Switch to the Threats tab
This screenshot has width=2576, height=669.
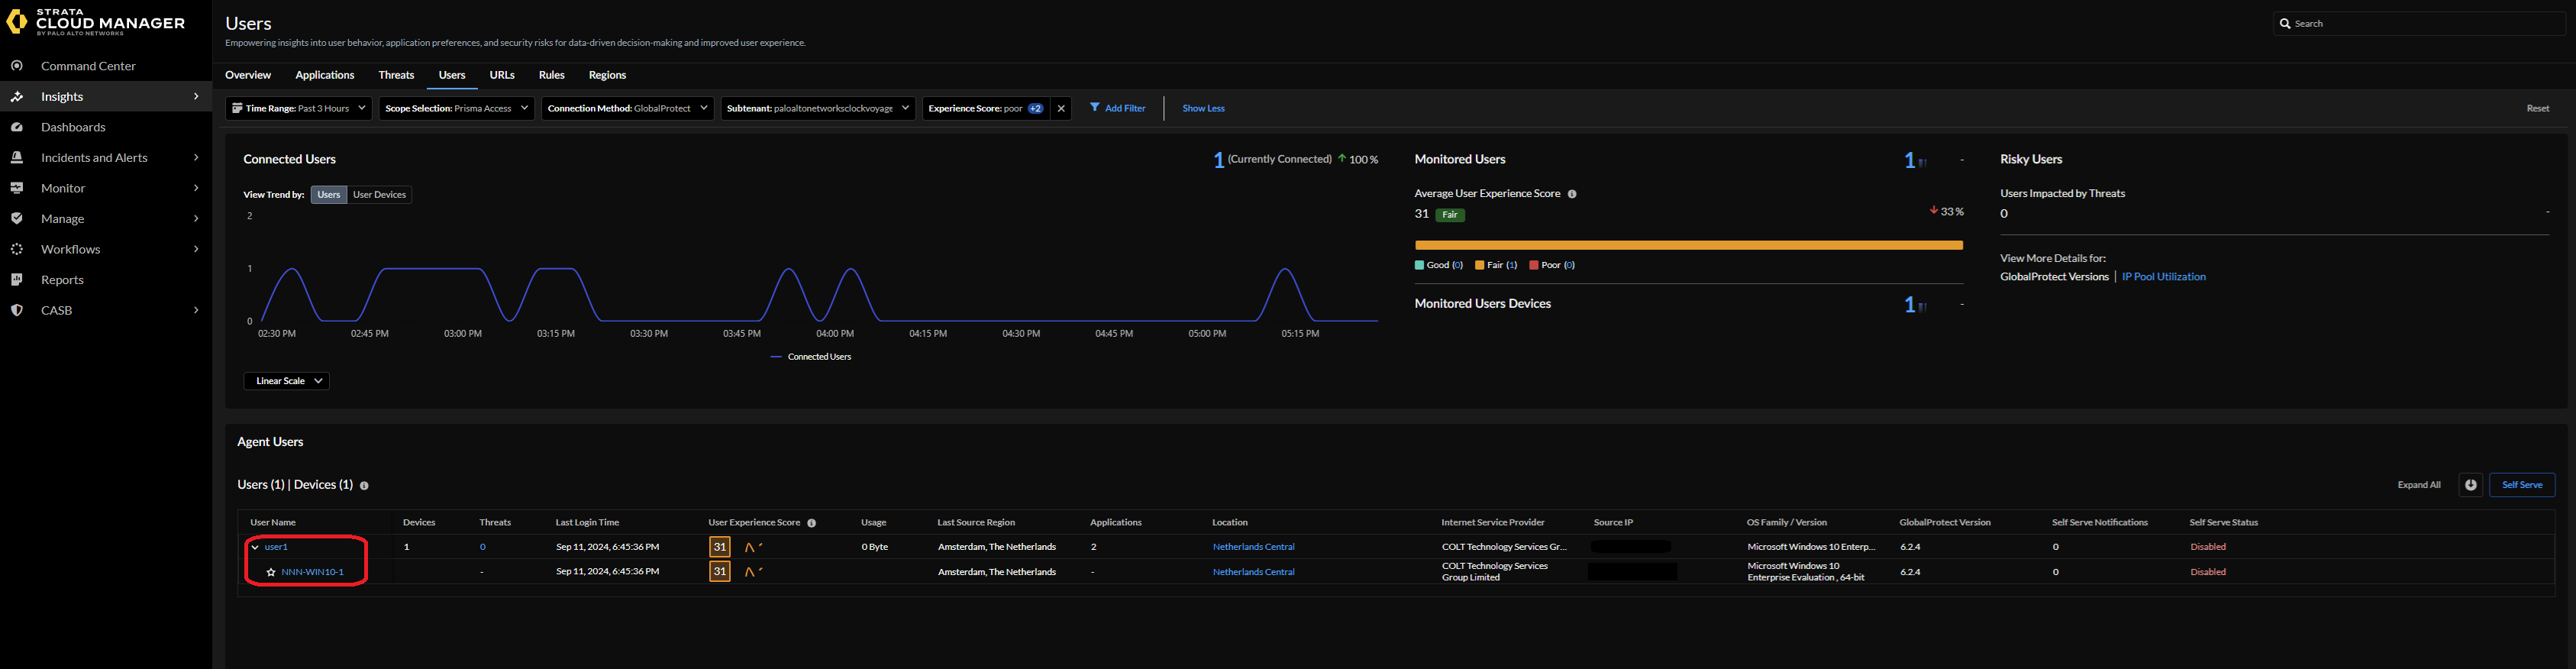click(396, 75)
